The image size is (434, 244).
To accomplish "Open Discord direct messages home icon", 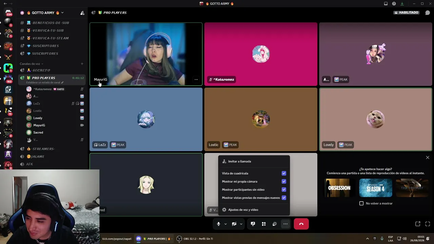I will 8,13.
